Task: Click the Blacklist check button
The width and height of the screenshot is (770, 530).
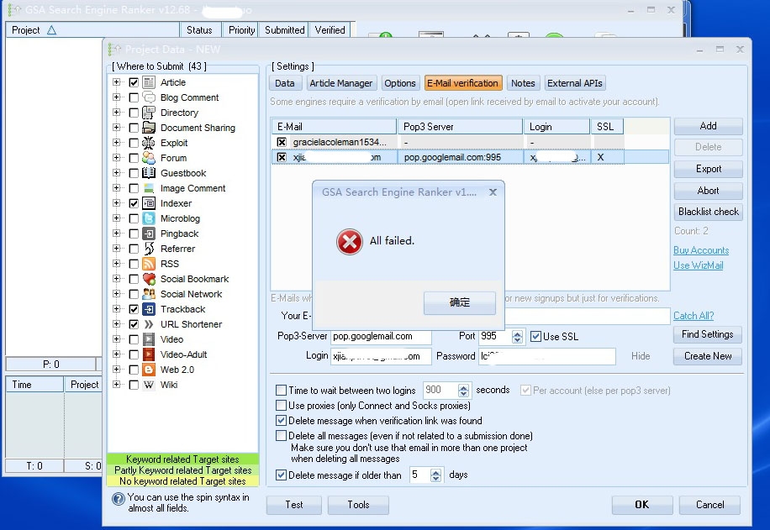Action: tap(708, 212)
